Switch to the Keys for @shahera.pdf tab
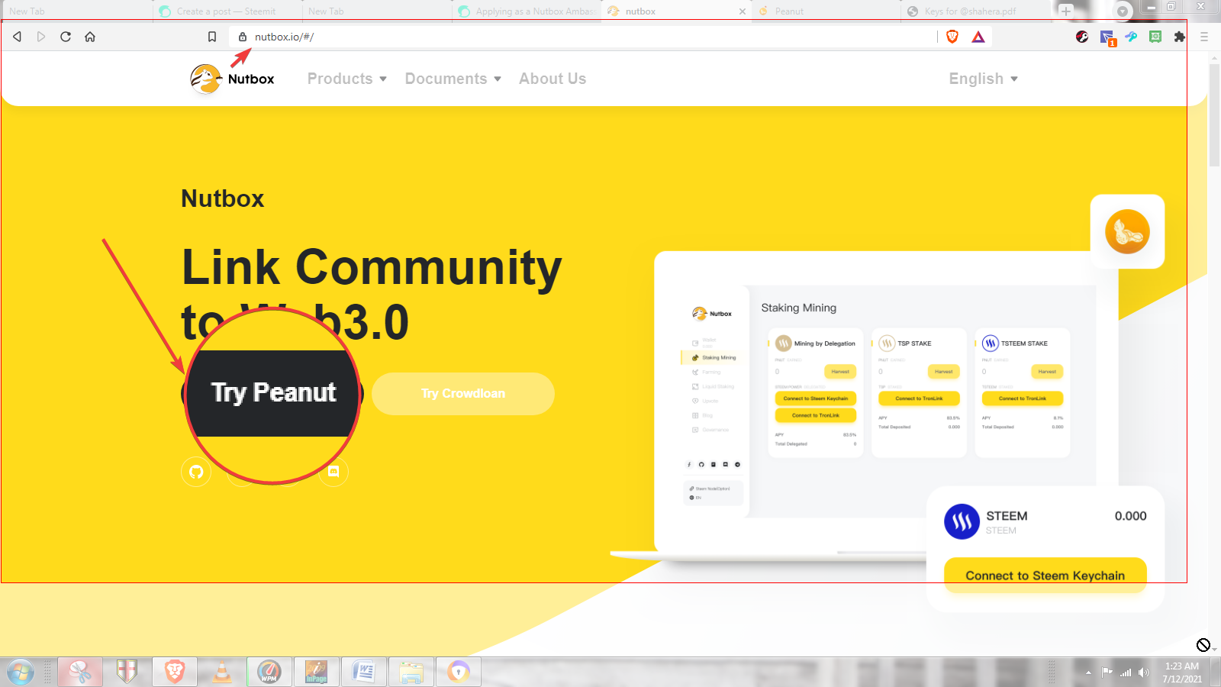The width and height of the screenshot is (1221, 687). [976, 11]
